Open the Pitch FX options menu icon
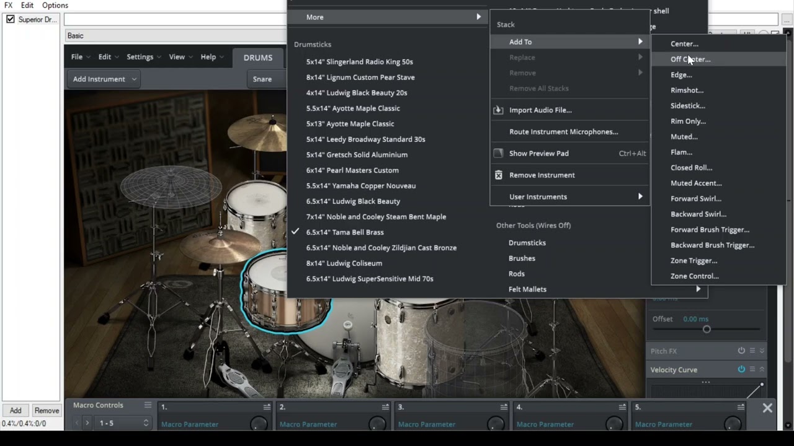The height and width of the screenshot is (446, 794). 752,351
